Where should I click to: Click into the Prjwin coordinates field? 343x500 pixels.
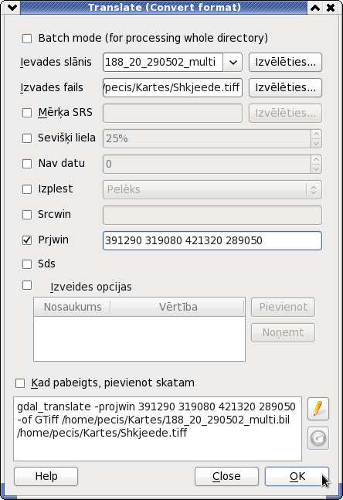pos(212,241)
